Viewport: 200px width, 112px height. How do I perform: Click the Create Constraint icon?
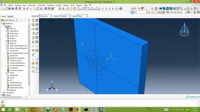[x=33, y=29]
